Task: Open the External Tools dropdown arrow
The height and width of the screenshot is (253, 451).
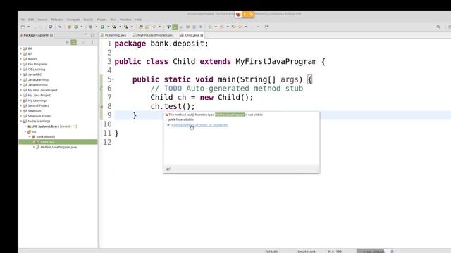Action: pos(132,27)
